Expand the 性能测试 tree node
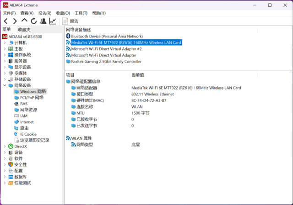Viewport: 293px width, 205px height. pyautogui.click(x=5, y=183)
